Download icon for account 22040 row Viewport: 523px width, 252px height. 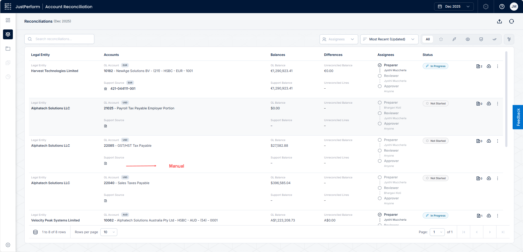(x=489, y=178)
